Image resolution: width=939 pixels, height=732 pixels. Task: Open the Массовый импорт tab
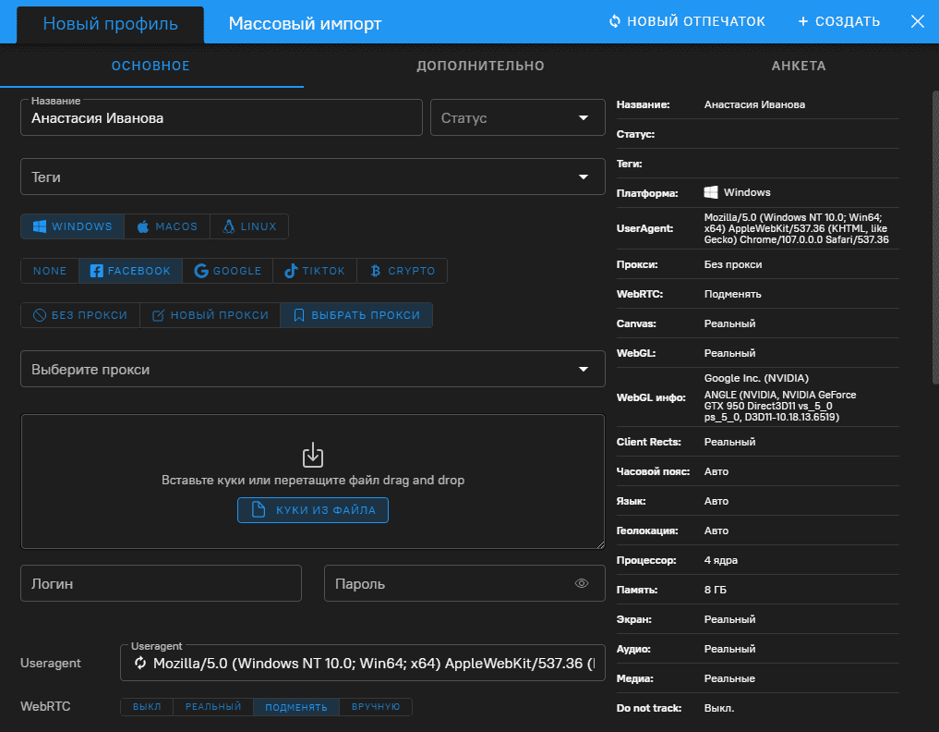coord(305,23)
